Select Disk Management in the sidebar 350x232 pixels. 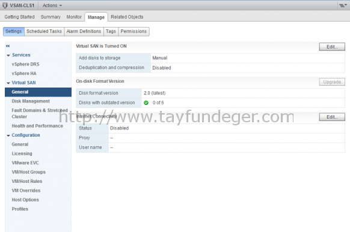point(31,101)
